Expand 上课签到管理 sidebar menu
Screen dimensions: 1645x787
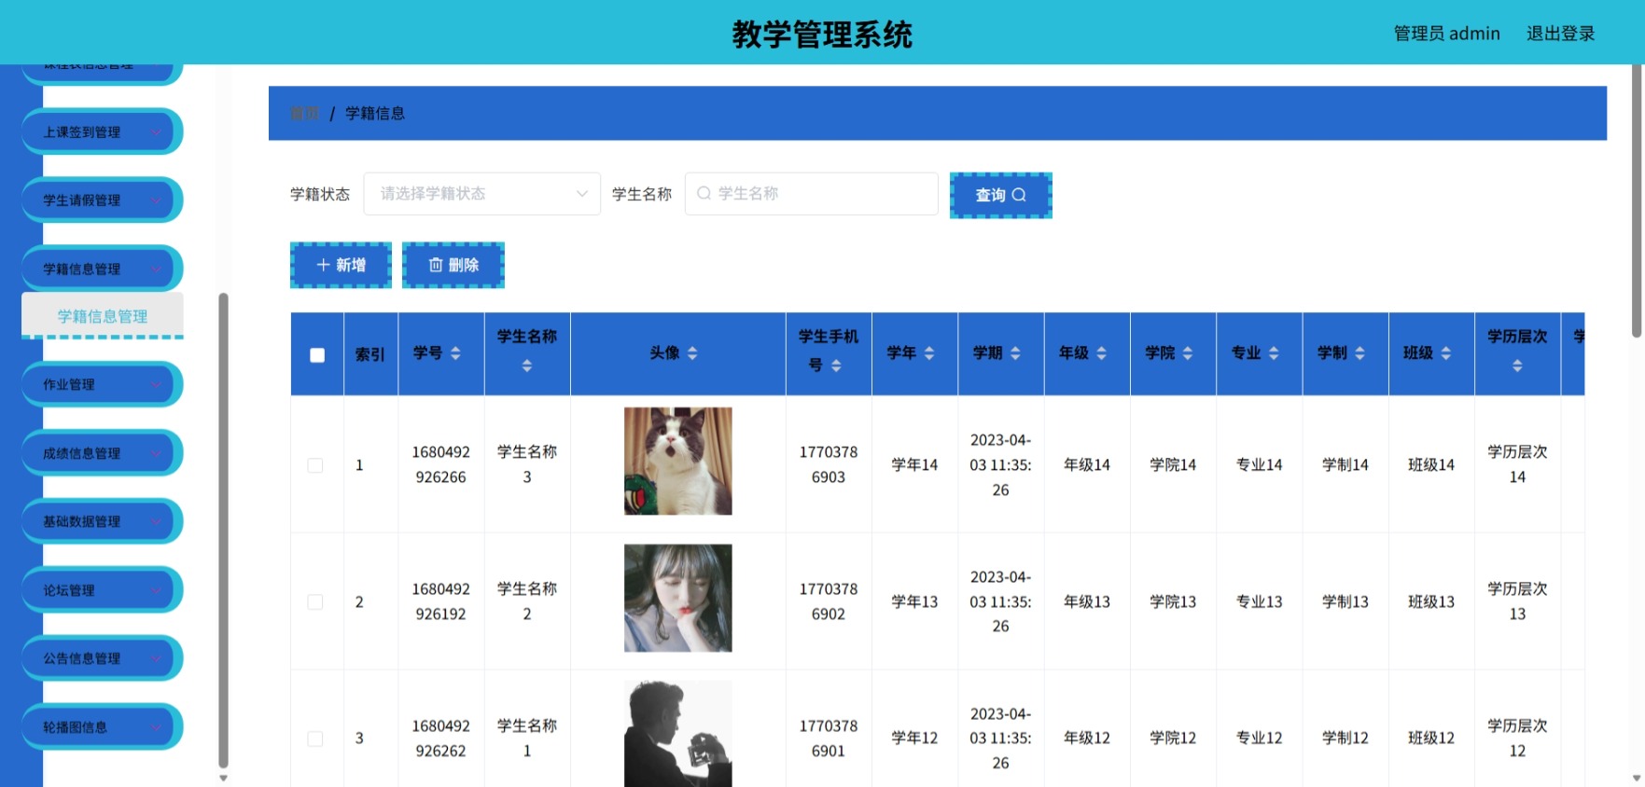[102, 132]
